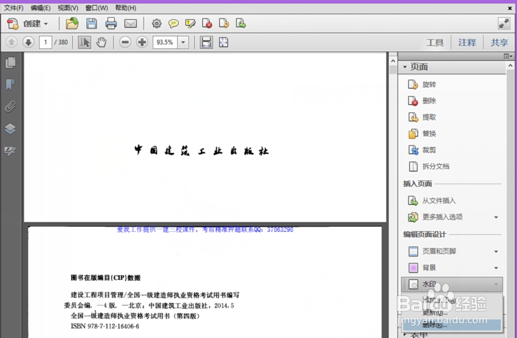Open the 帮助(H) menu
This screenshot has width=517, height=338.
[126, 8]
